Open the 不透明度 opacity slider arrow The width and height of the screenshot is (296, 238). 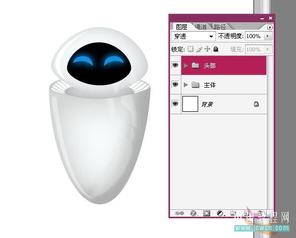(x=267, y=36)
